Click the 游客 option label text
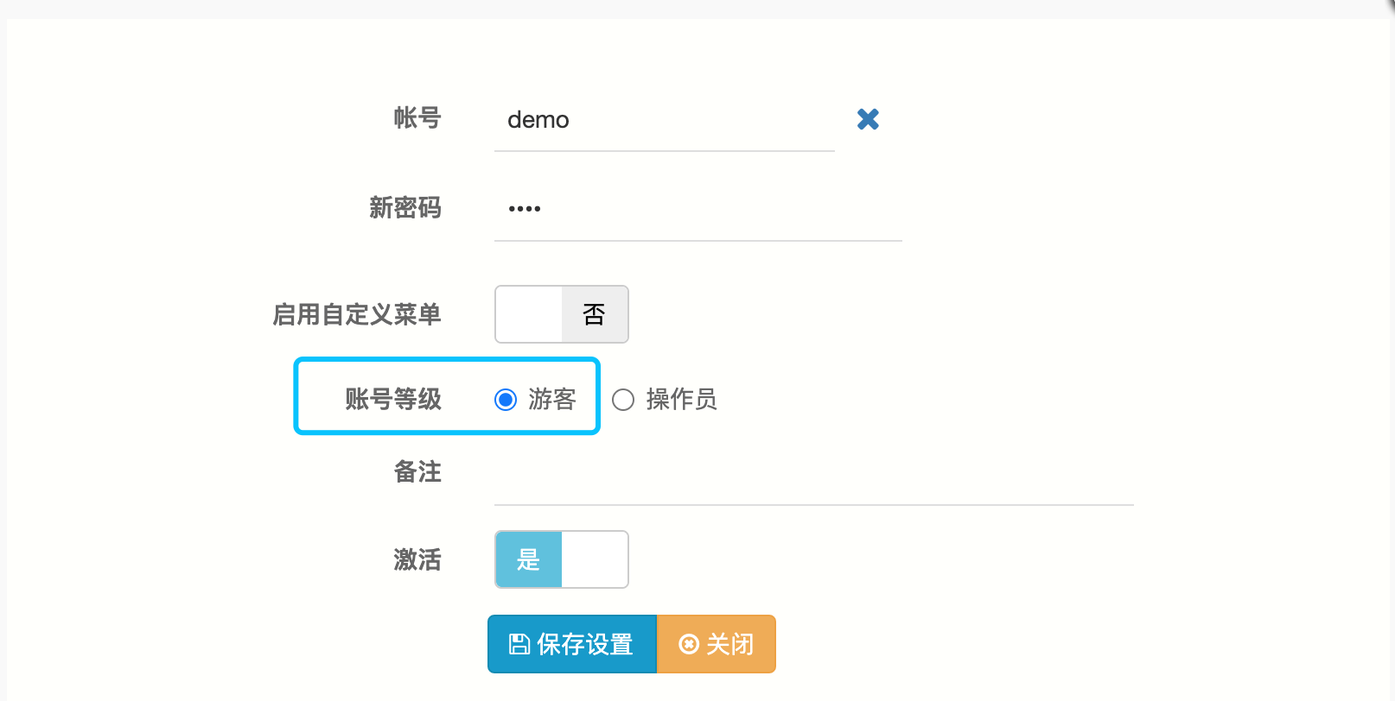This screenshot has width=1395, height=701. [552, 400]
